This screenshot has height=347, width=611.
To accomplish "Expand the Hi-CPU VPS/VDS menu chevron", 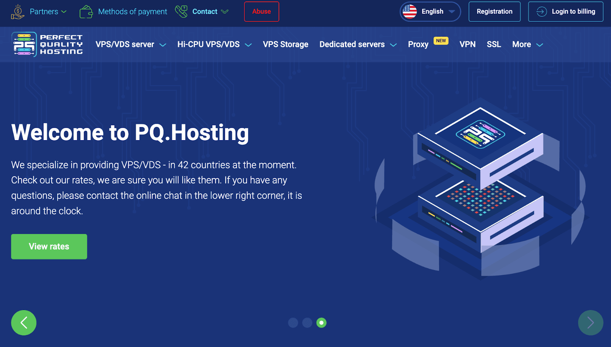I will coord(248,45).
